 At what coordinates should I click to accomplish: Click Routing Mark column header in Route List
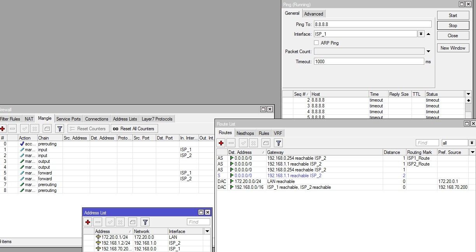tap(422, 152)
